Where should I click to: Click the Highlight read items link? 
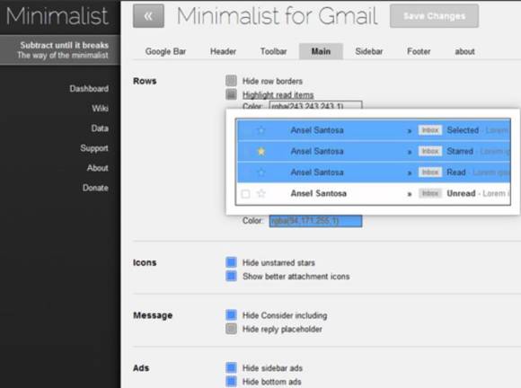coord(278,95)
